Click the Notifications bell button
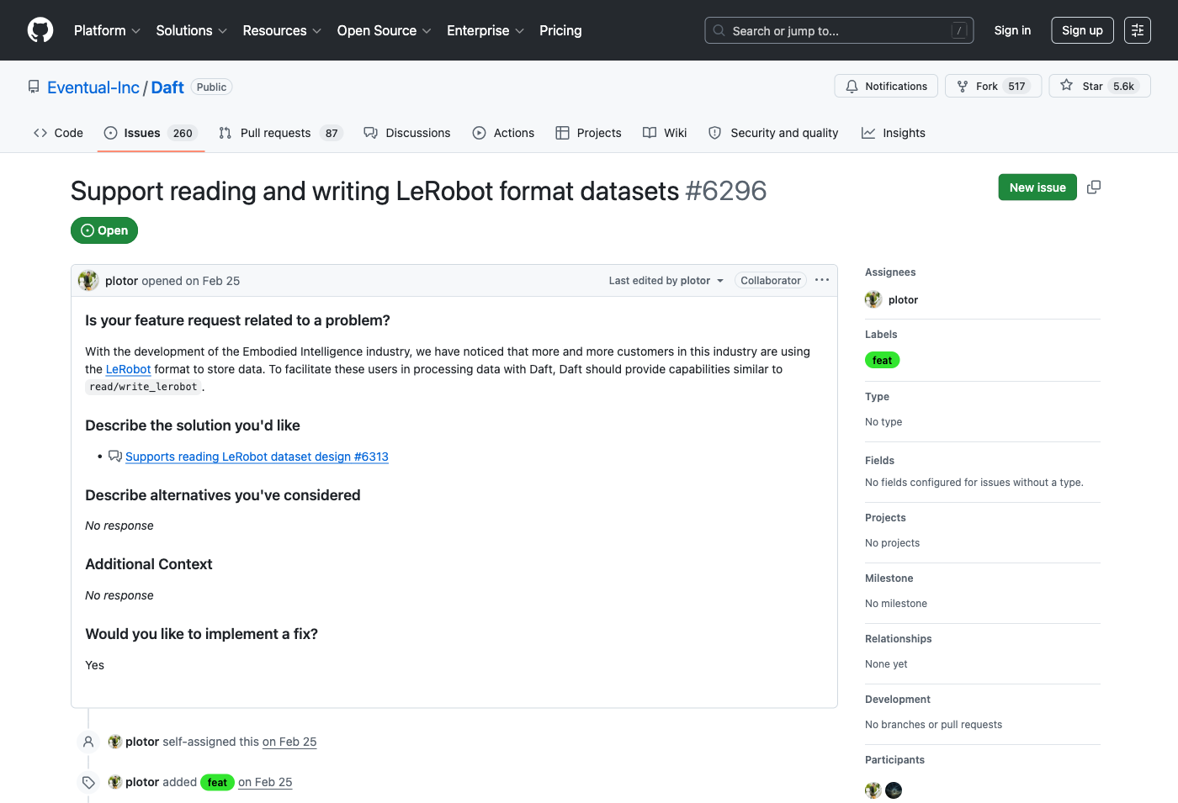 (886, 86)
